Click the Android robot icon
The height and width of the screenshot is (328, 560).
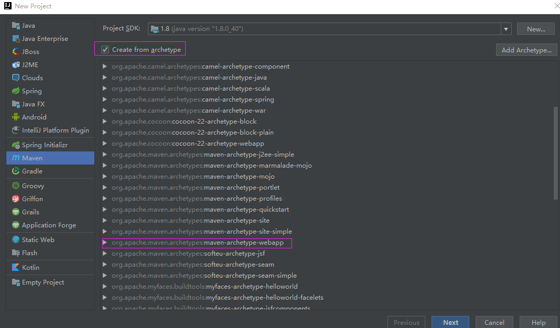(16, 117)
